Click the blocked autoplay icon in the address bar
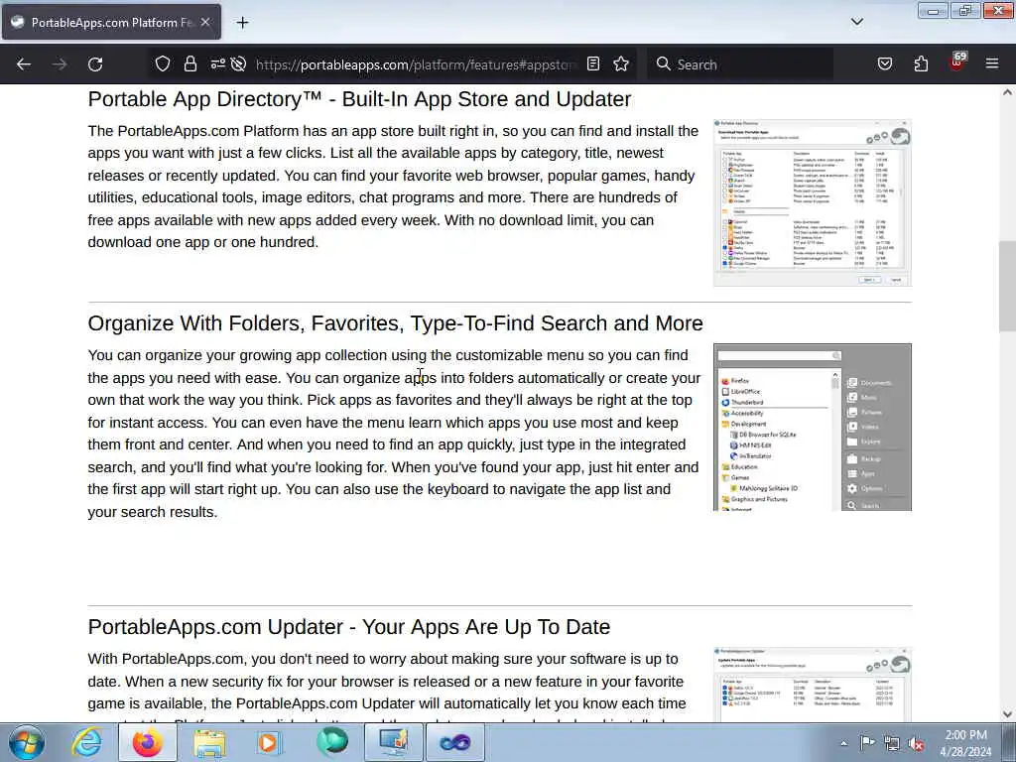The height and width of the screenshot is (762, 1016). (x=238, y=63)
